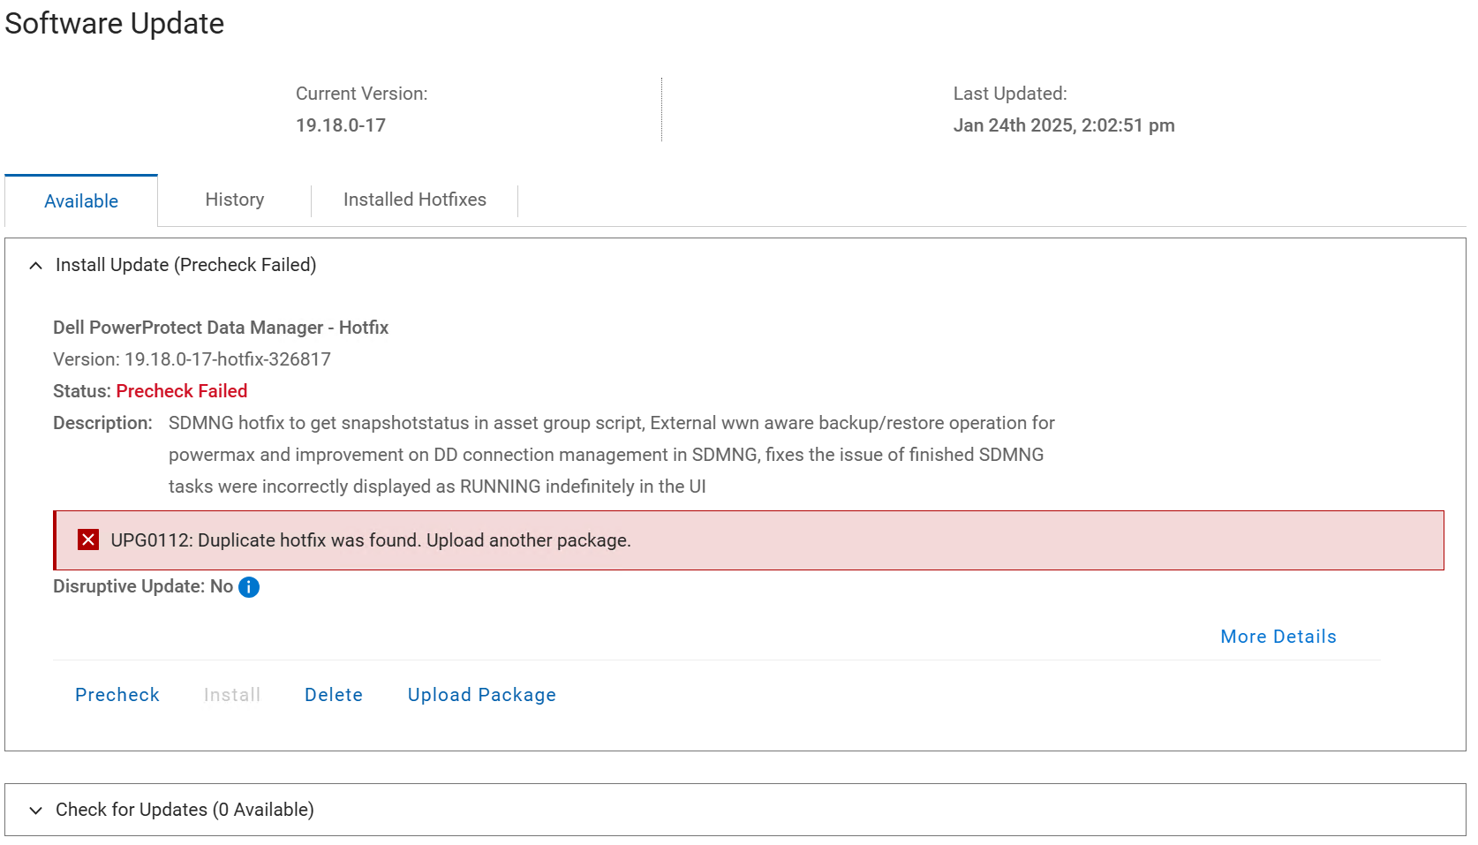Viewport: 1478px width, 845px height.
Task: Expand the Check for Updates chevron arrow
Action: click(x=34, y=810)
